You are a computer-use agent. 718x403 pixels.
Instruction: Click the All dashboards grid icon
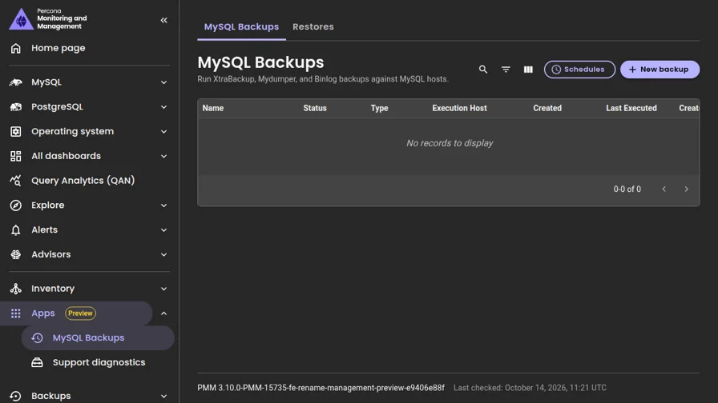tap(15, 156)
